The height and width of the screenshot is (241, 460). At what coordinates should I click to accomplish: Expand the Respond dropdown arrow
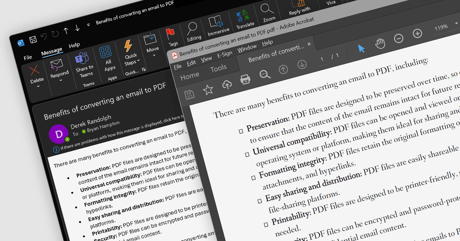(x=61, y=80)
